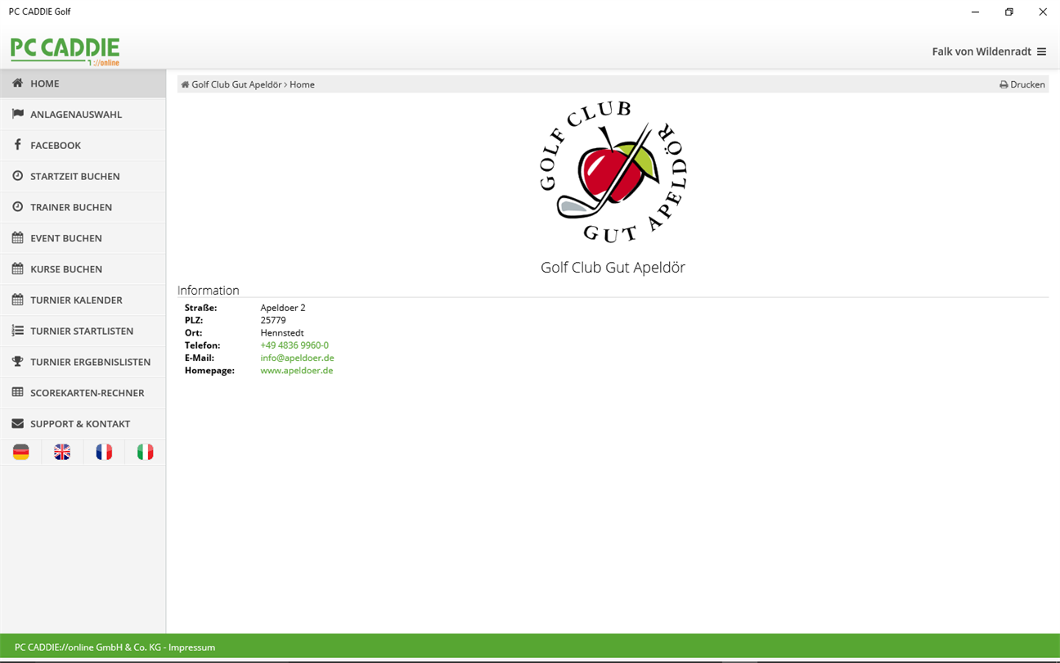This screenshot has width=1060, height=663.
Task: Click the clock icon next to Trainer Buchen
Action: click(17, 207)
